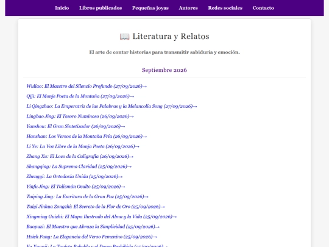
Task: Go to the Inicio page
Action: coord(62,8)
